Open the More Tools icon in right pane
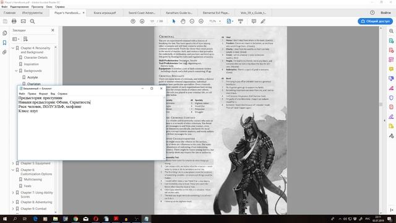Screen dimensions: 396x223 click(391, 136)
